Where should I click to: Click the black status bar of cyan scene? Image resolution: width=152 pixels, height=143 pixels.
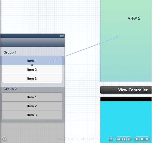(x=126, y=99)
